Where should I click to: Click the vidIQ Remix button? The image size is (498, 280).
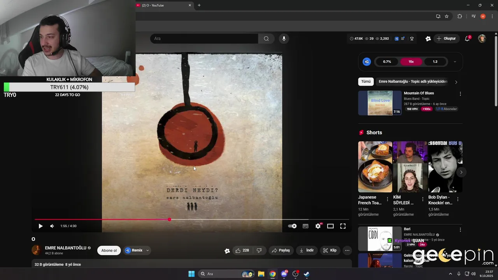point(133,250)
